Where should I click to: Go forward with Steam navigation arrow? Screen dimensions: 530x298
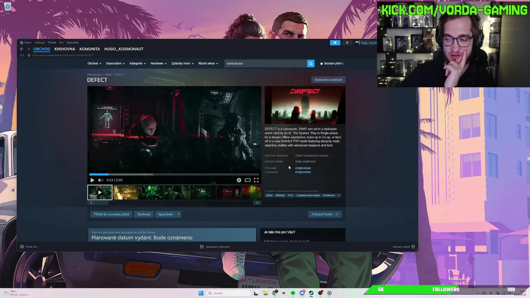(x=29, y=49)
